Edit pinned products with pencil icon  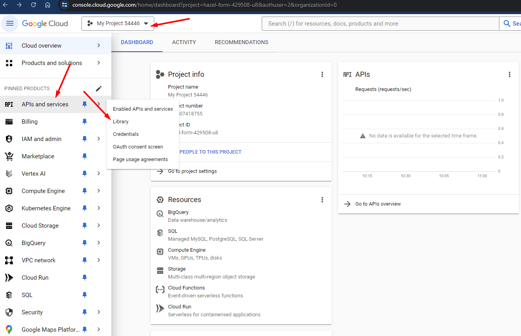(99, 89)
